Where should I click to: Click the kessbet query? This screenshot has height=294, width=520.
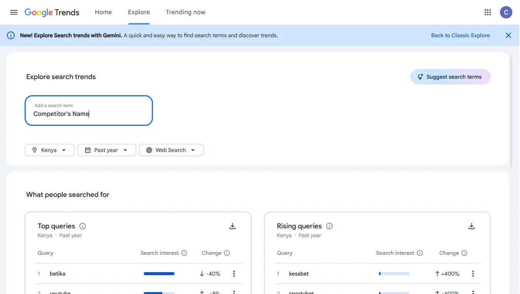pos(299,274)
